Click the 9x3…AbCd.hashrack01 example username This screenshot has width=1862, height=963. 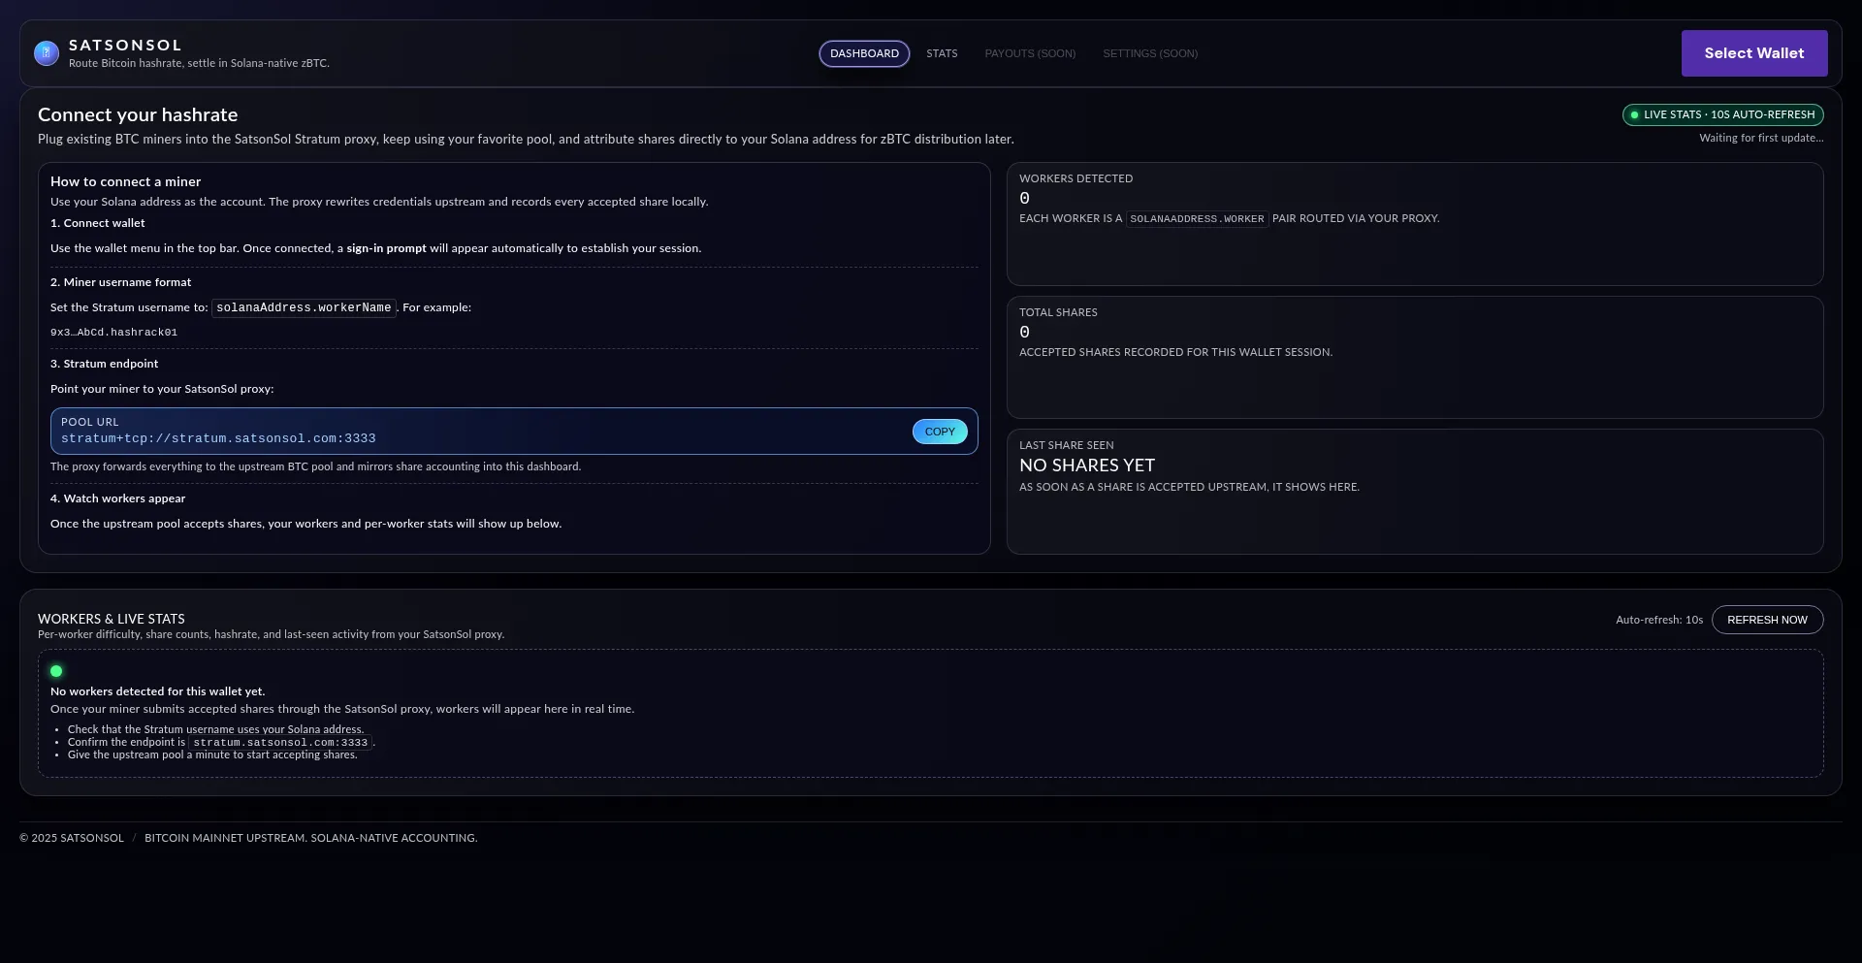[x=113, y=333]
